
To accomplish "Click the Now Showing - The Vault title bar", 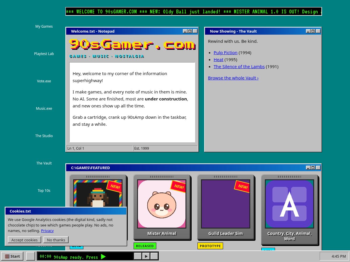I will pos(263,31).
